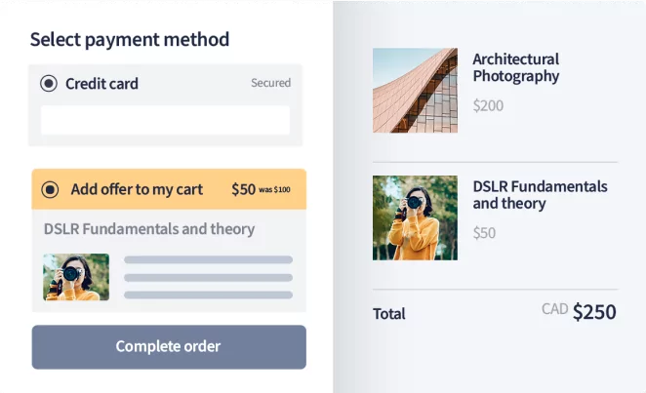Click the DSLR Fundamentals and theory cart title
The width and height of the screenshot is (646, 393).
pyautogui.click(x=540, y=195)
